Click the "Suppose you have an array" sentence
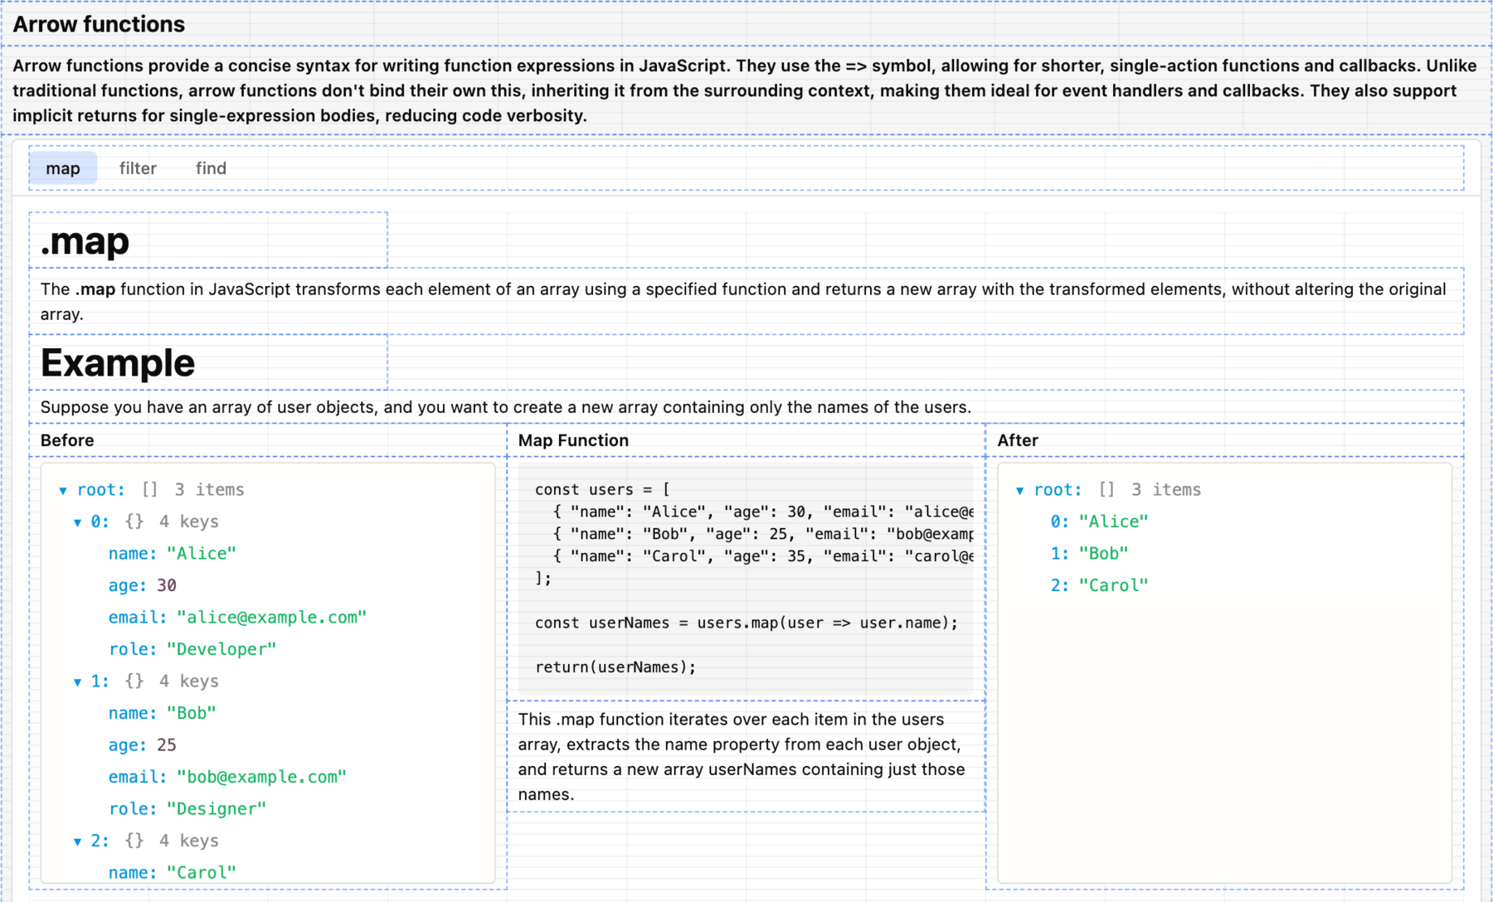Screen dimensions: 1493x902 505,407
